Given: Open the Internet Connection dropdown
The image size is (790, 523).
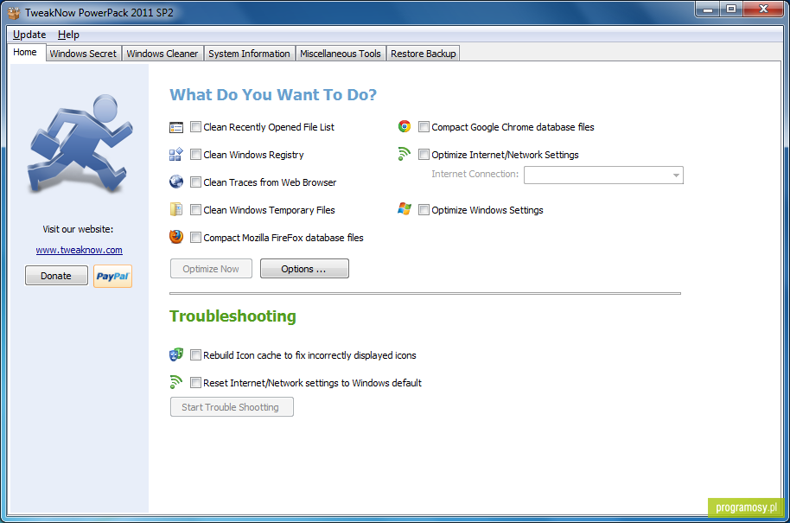Looking at the screenshot, I should [603, 175].
